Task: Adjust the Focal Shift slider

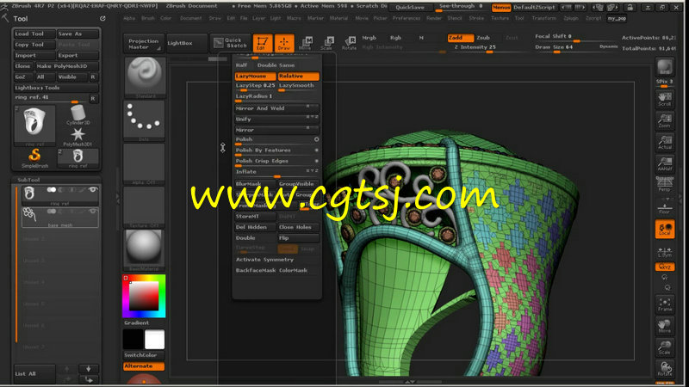Action: click(x=574, y=38)
